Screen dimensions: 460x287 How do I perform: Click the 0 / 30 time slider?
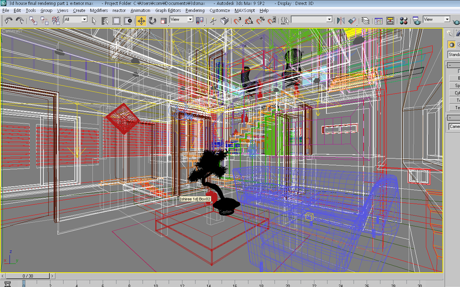(27, 276)
